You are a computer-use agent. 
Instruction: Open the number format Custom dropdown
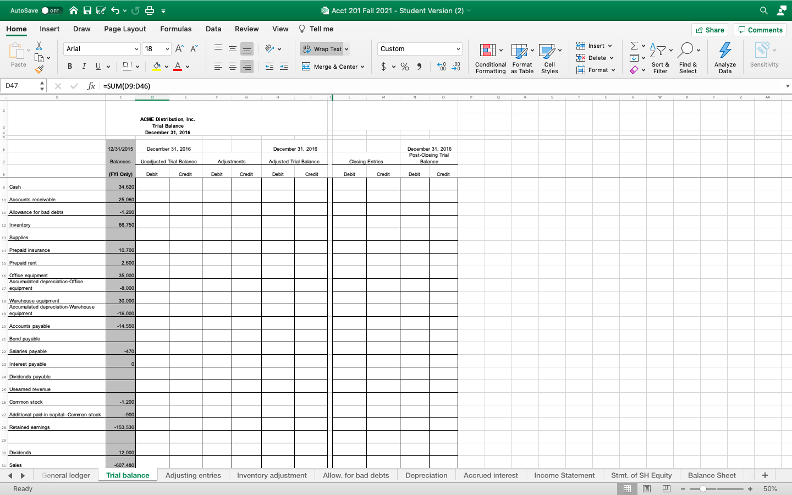[458, 49]
